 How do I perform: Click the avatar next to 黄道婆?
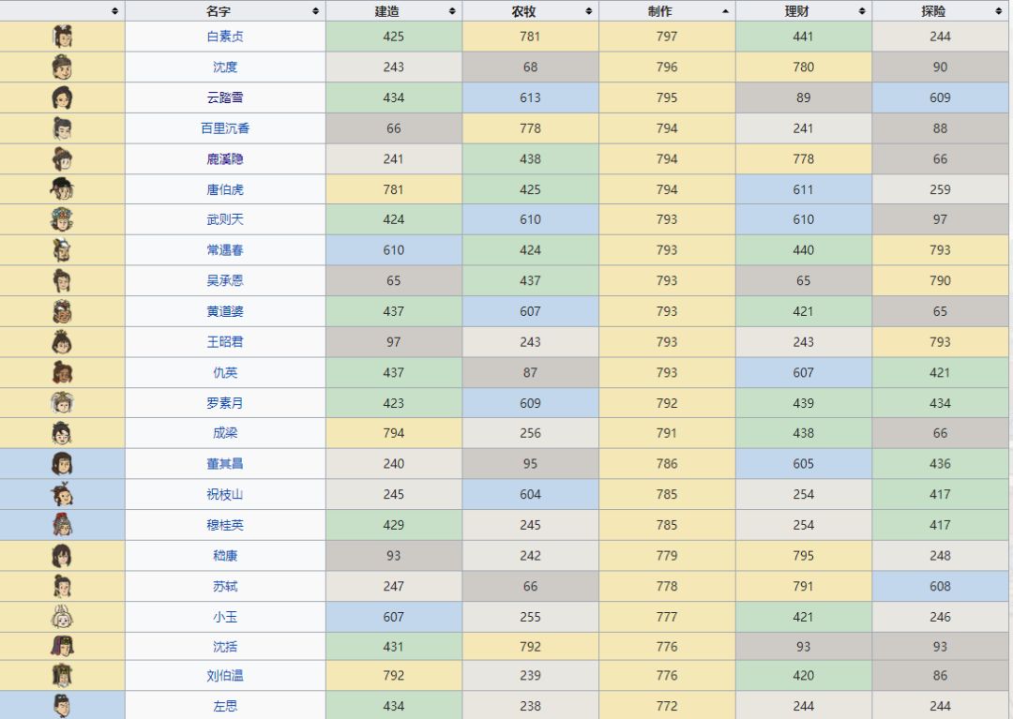pyautogui.click(x=63, y=311)
